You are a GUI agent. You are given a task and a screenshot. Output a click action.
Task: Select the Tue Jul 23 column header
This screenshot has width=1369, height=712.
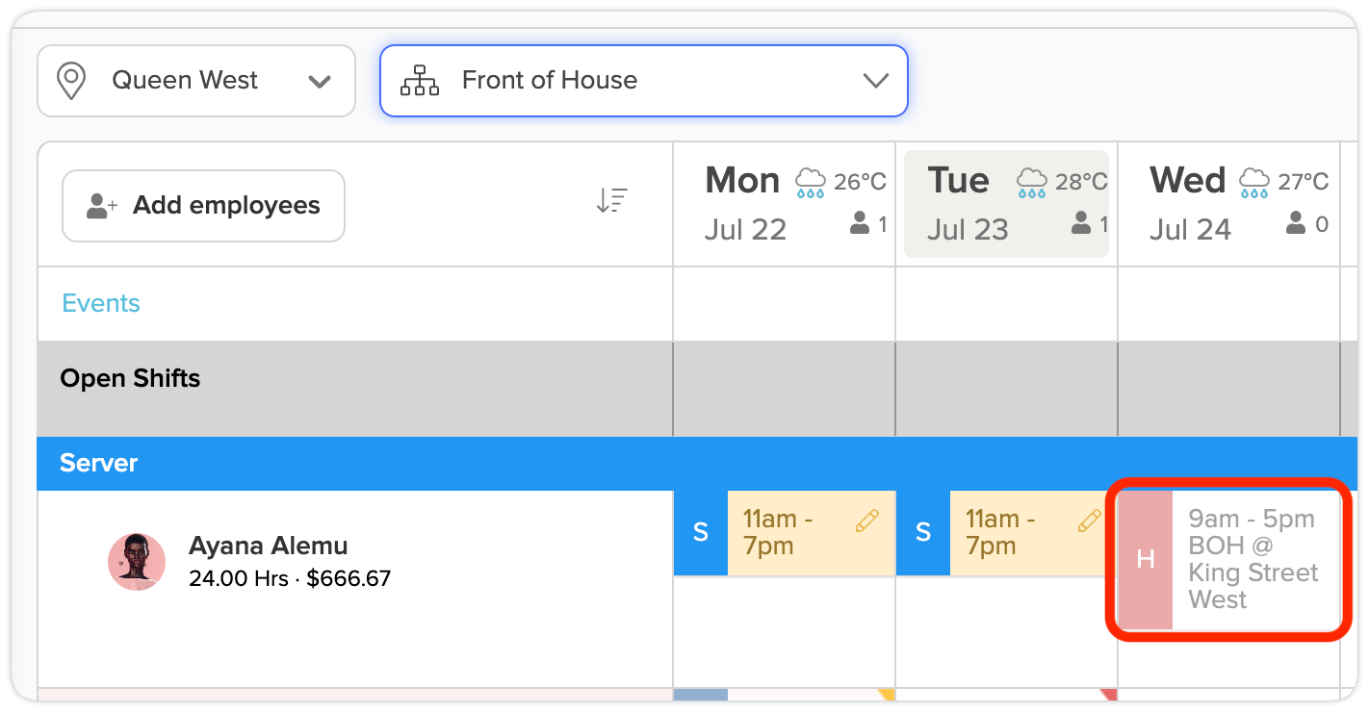click(x=1006, y=204)
